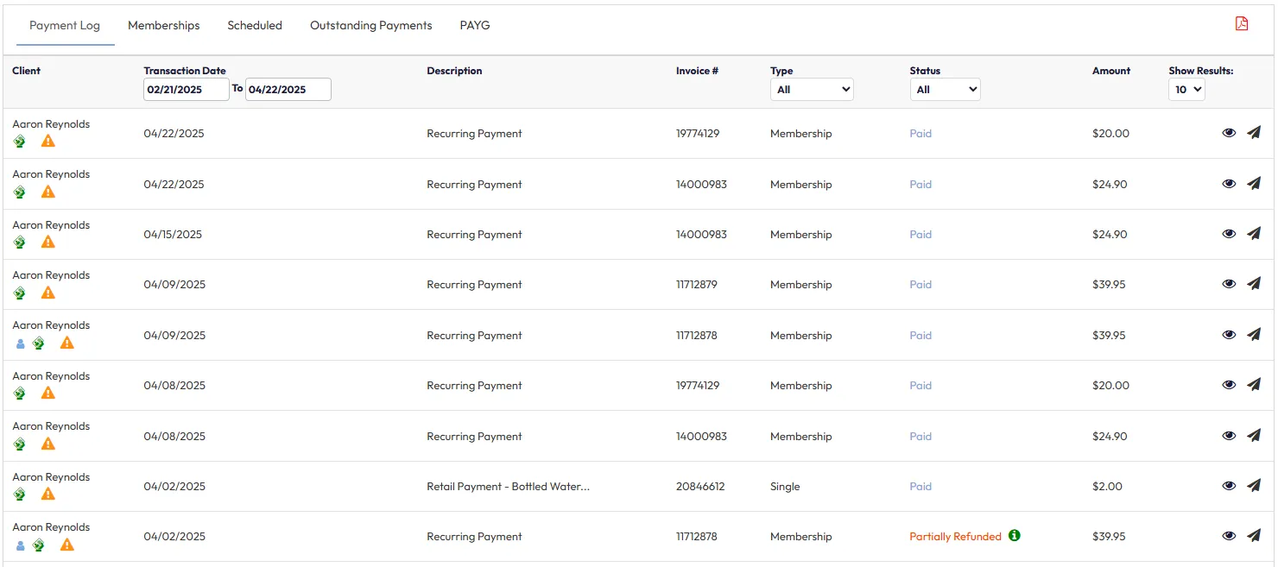
Task: View details of the Partially Refunded payment
Action: [1229, 536]
